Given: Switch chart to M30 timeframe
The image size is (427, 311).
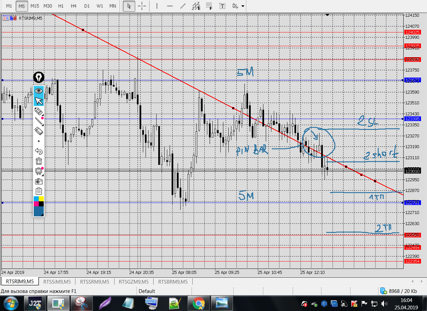Looking at the screenshot, I should click(x=48, y=6).
